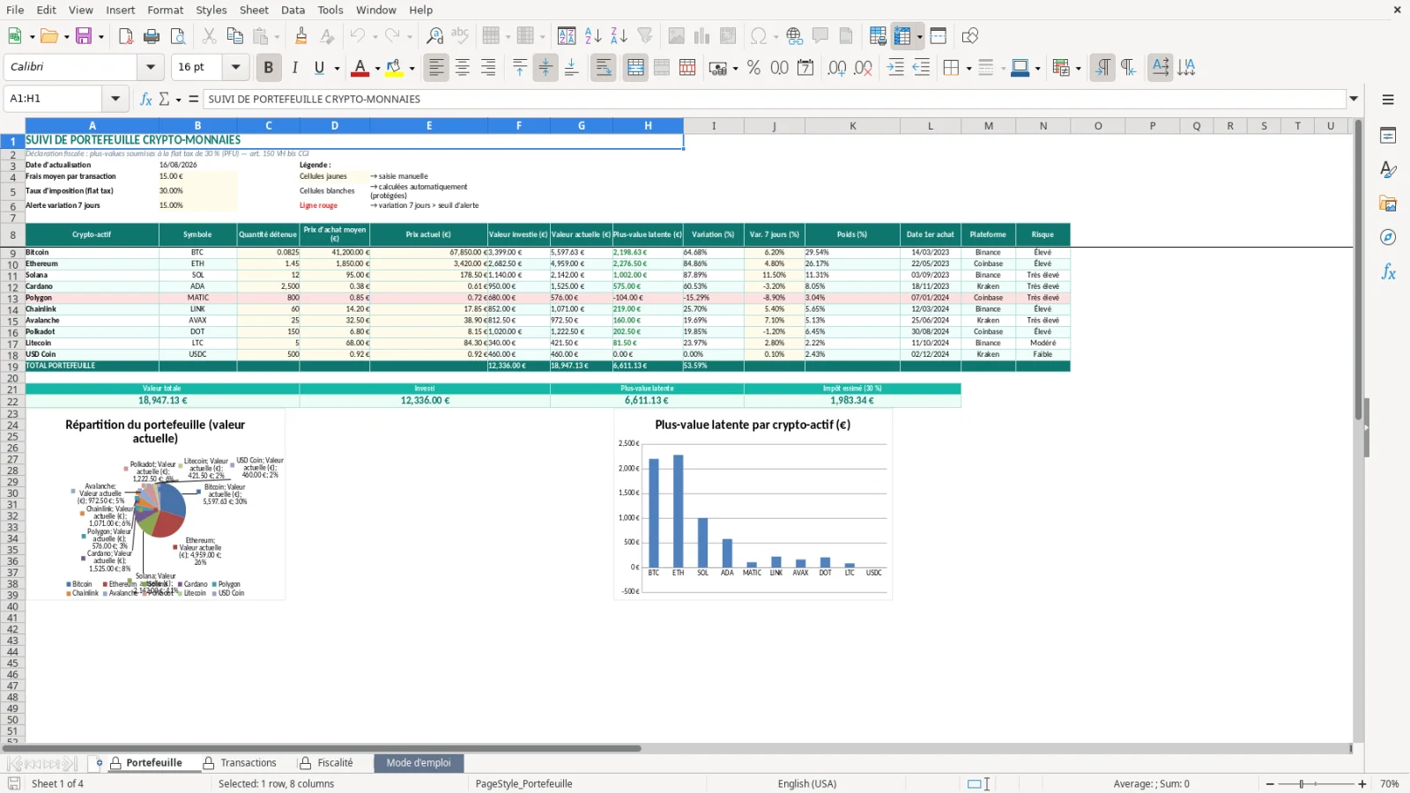
Task: Open sidebar Functions fx icon
Action: point(1388,272)
